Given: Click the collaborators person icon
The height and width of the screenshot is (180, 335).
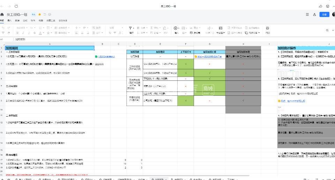Looking at the screenshot, I should [x=315, y=15].
